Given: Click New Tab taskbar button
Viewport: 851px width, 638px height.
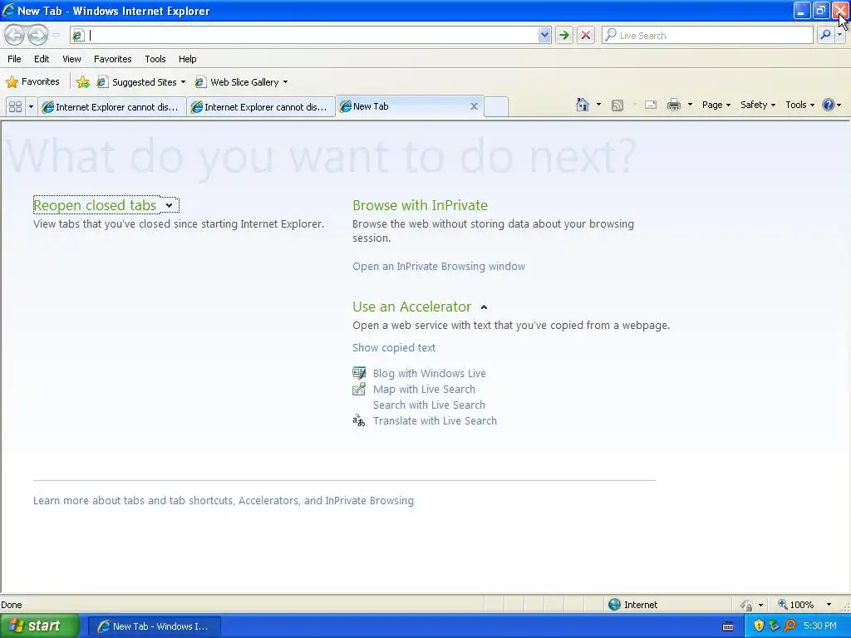Looking at the screenshot, I should 154,626.
